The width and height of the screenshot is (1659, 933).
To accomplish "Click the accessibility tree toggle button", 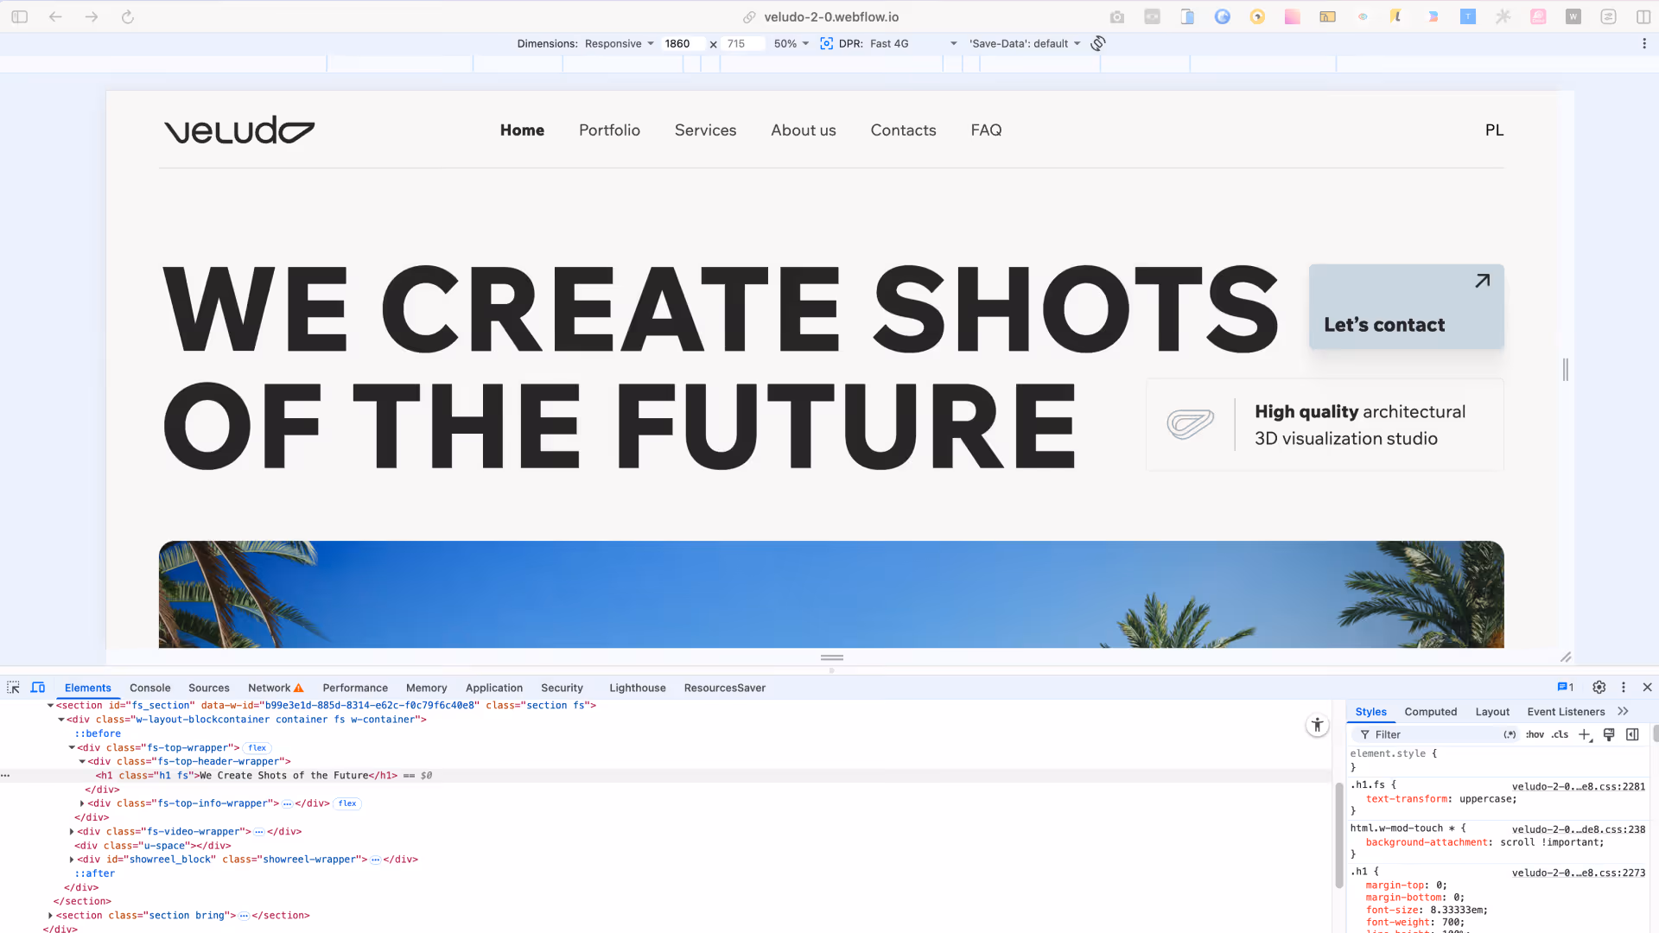I will [1317, 726].
